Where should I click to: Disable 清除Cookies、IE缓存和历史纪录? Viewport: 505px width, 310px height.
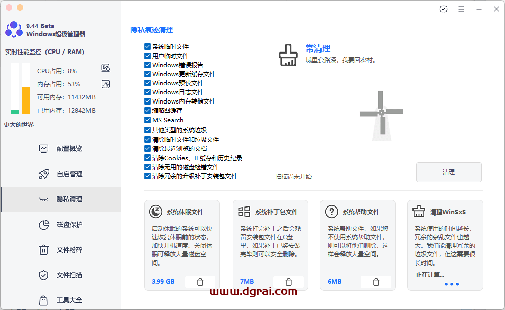[147, 158]
